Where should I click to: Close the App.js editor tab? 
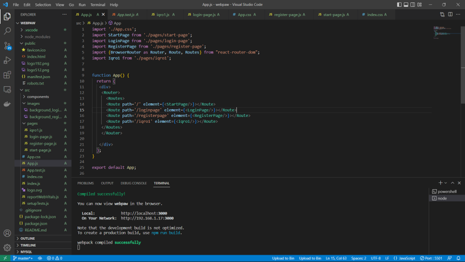[x=103, y=14]
